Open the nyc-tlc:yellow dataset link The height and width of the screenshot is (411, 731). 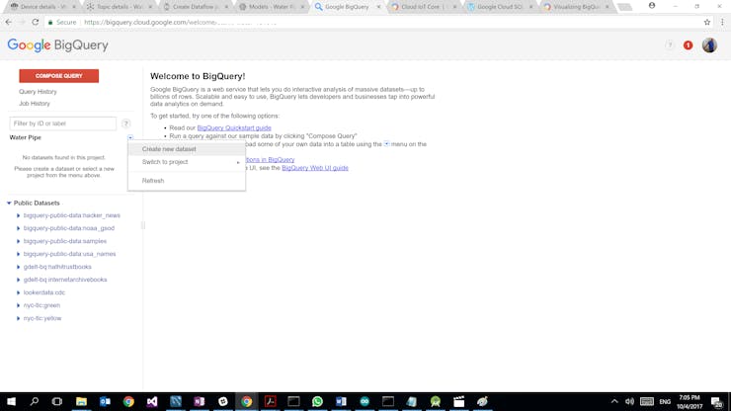[42, 318]
